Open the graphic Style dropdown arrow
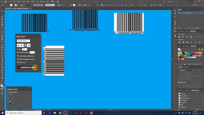The width and height of the screenshot is (204, 115). point(76,5)
